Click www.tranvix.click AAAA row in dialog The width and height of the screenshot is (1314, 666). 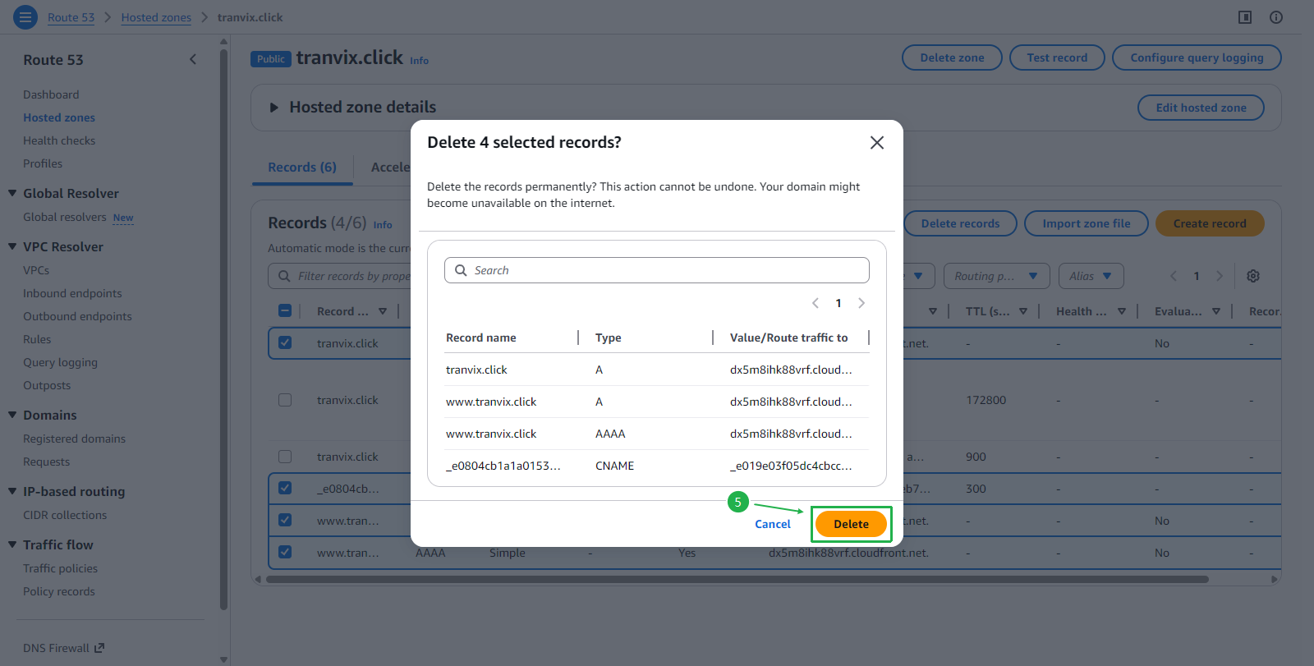point(657,434)
